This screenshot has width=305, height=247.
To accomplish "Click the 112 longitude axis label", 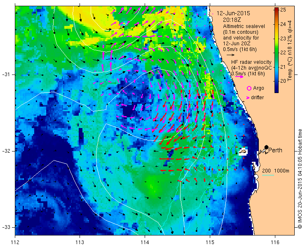I will [x=15, y=242].
